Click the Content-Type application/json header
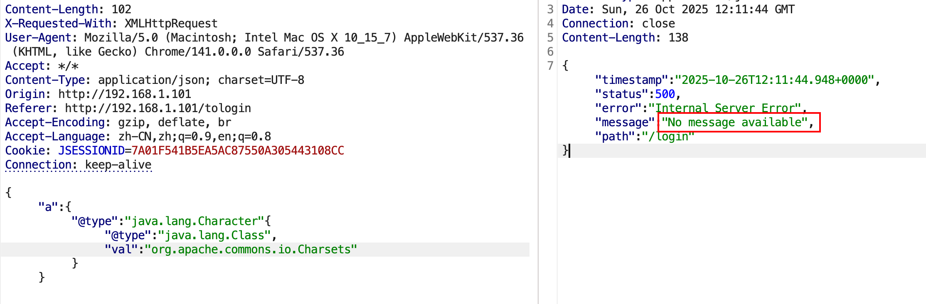 [x=154, y=80]
